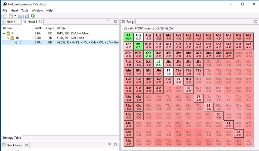Screen dimensions: 259x151
Task: Open the Help menu
Action: pos(49,10)
